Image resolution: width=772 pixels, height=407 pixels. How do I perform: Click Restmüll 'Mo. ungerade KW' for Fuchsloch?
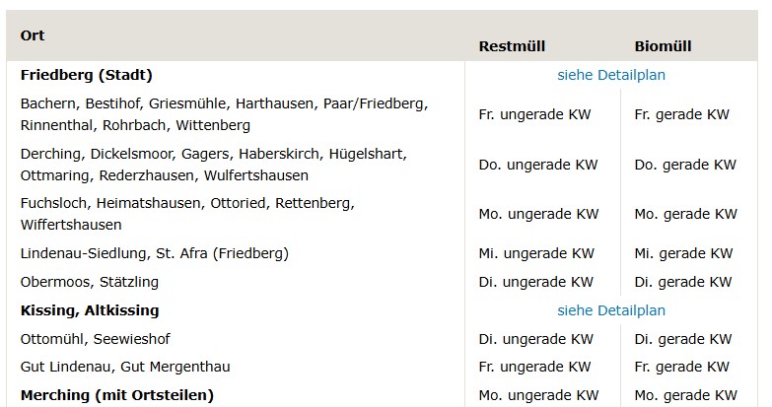click(538, 214)
